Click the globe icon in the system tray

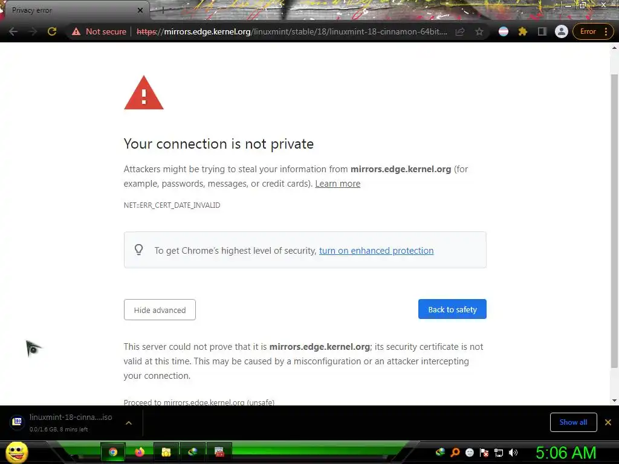click(441, 452)
